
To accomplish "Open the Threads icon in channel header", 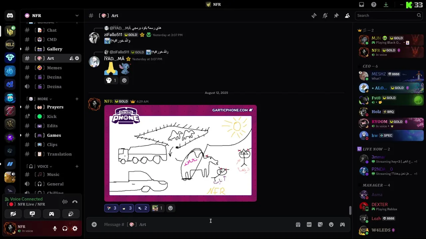I will coord(314,16).
